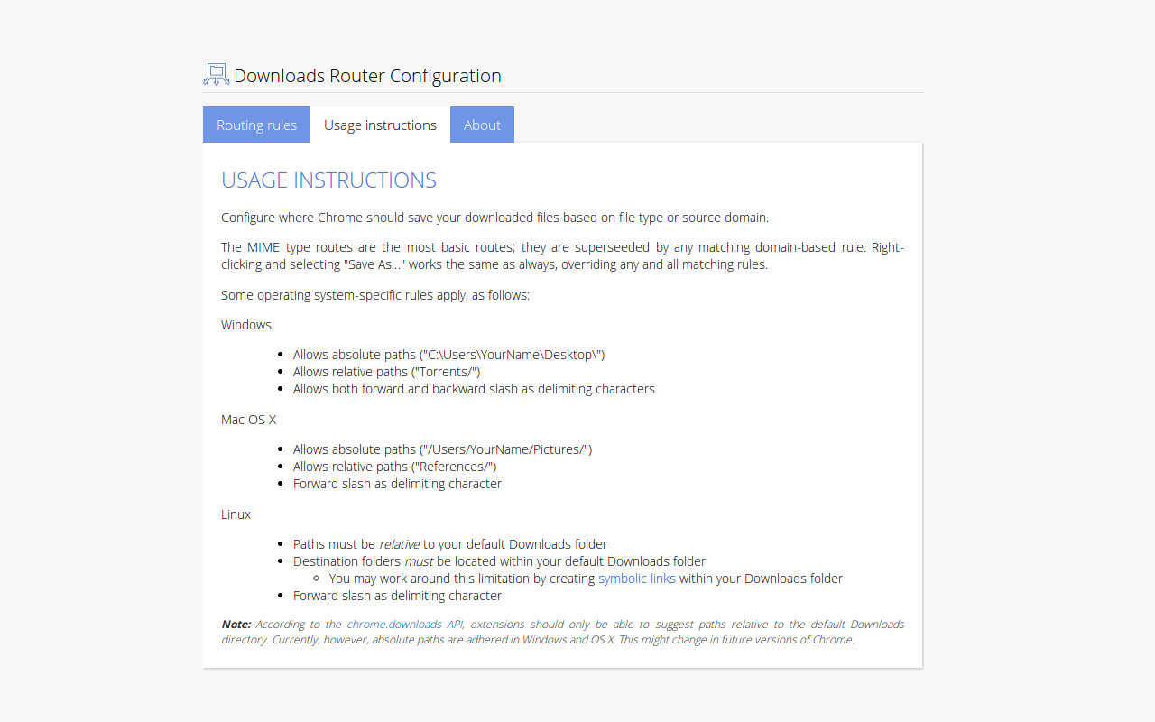
Task: Click the operating system-specific rules sentence
Action: coord(375,294)
